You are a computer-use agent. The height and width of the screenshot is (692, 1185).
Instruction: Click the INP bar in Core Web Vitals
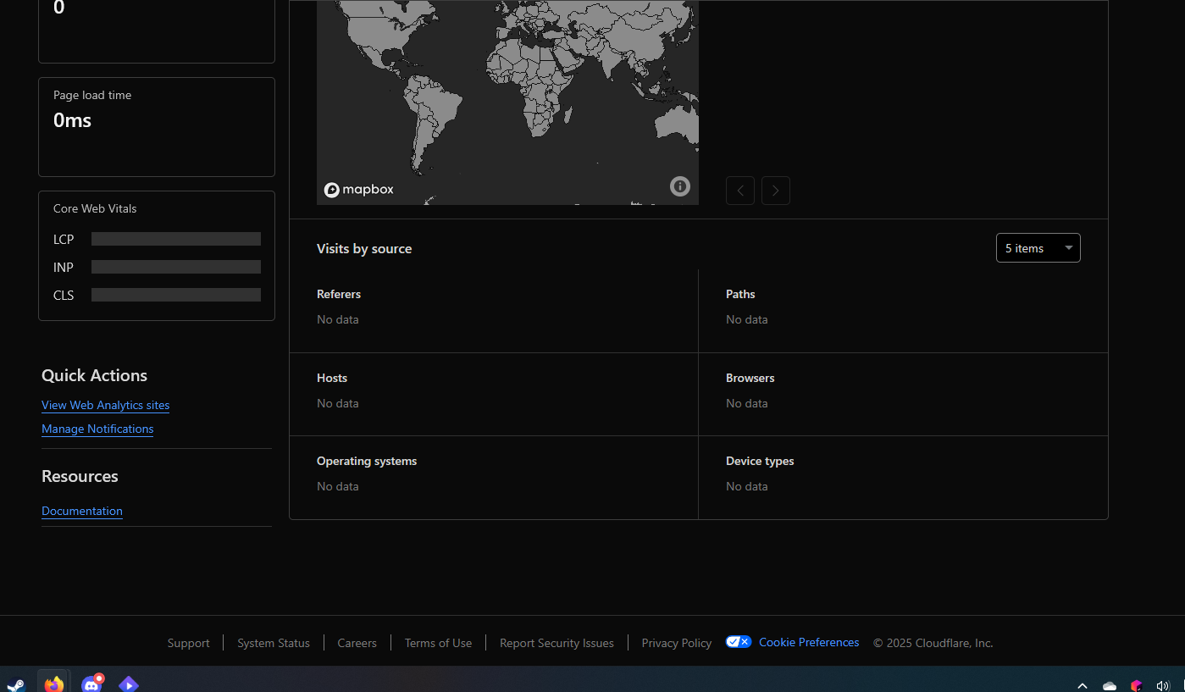coord(176,267)
